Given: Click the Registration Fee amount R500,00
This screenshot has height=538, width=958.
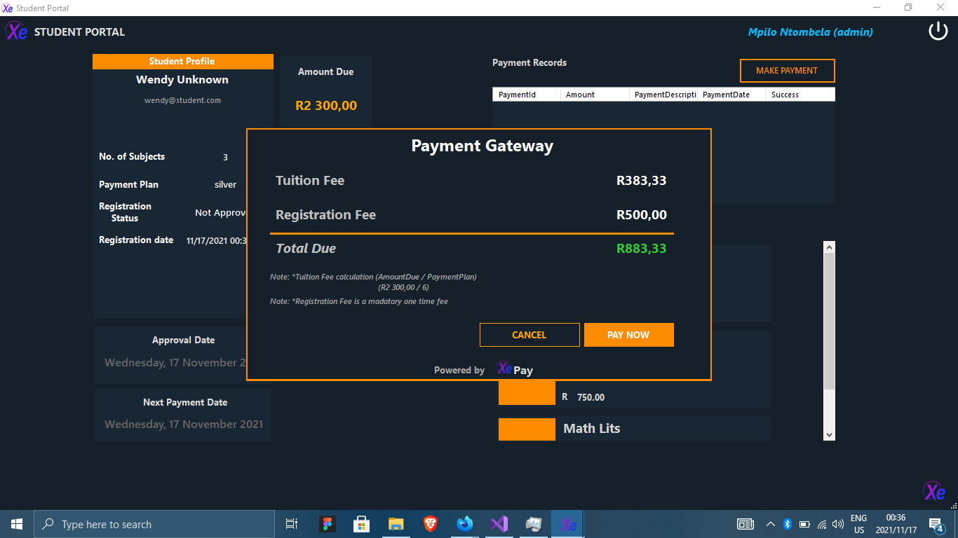Looking at the screenshot, I should tap(642, 215).
